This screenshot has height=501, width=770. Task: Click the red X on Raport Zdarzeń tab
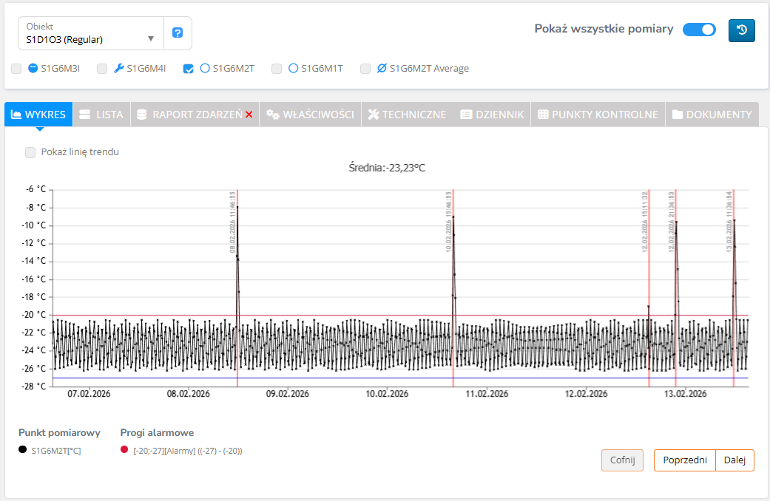pyautogui.click(x=249, y=115)
